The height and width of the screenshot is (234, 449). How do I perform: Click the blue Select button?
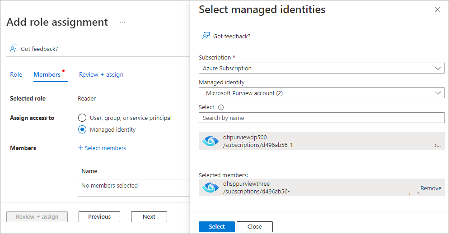(217, 227)
